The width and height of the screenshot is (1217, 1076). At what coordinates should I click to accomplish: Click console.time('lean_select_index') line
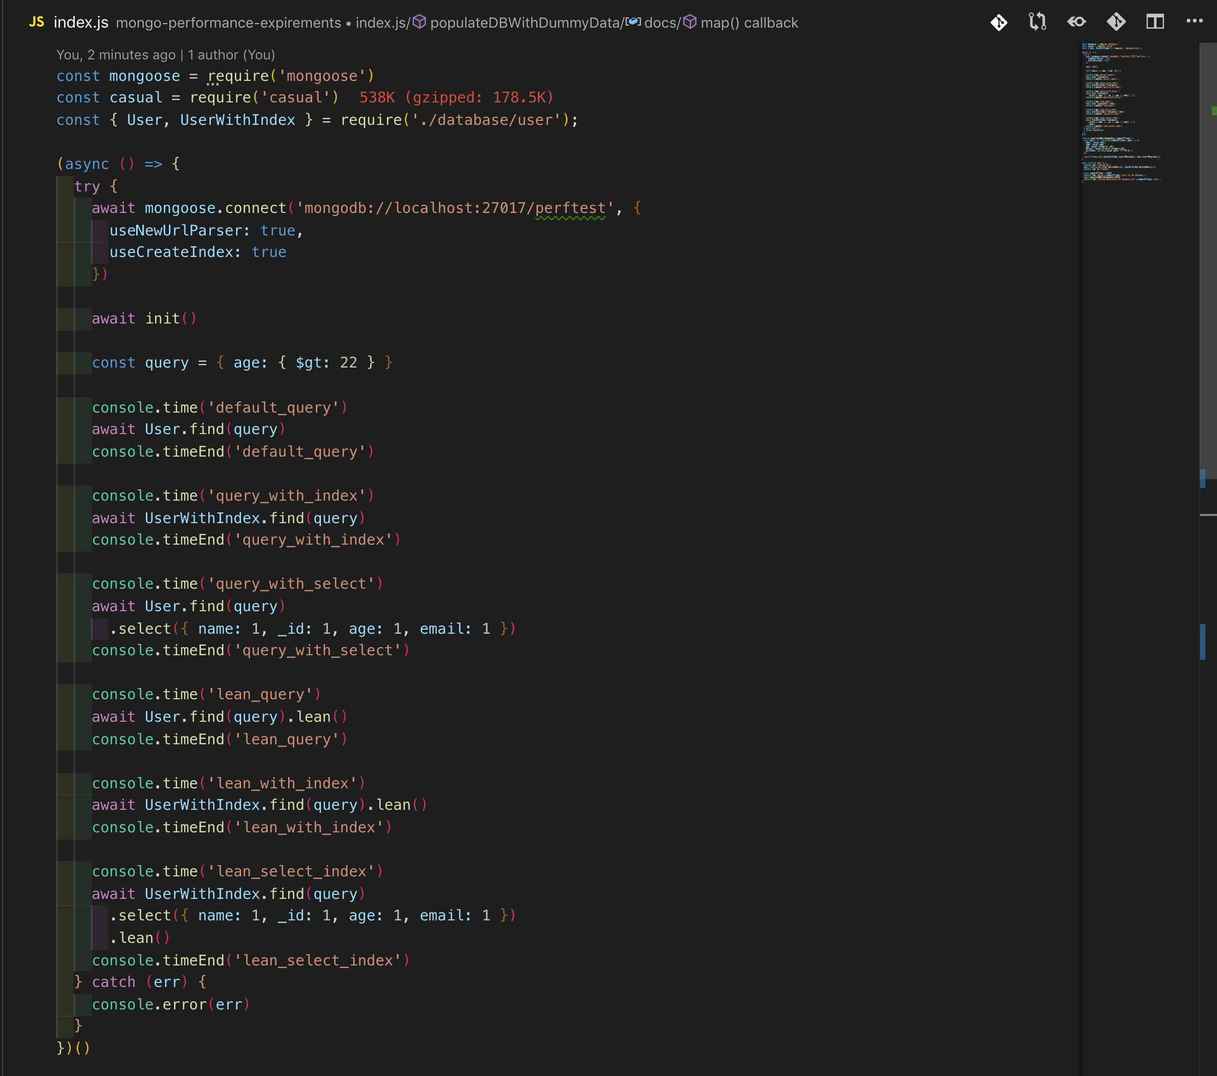click(237, 871)
